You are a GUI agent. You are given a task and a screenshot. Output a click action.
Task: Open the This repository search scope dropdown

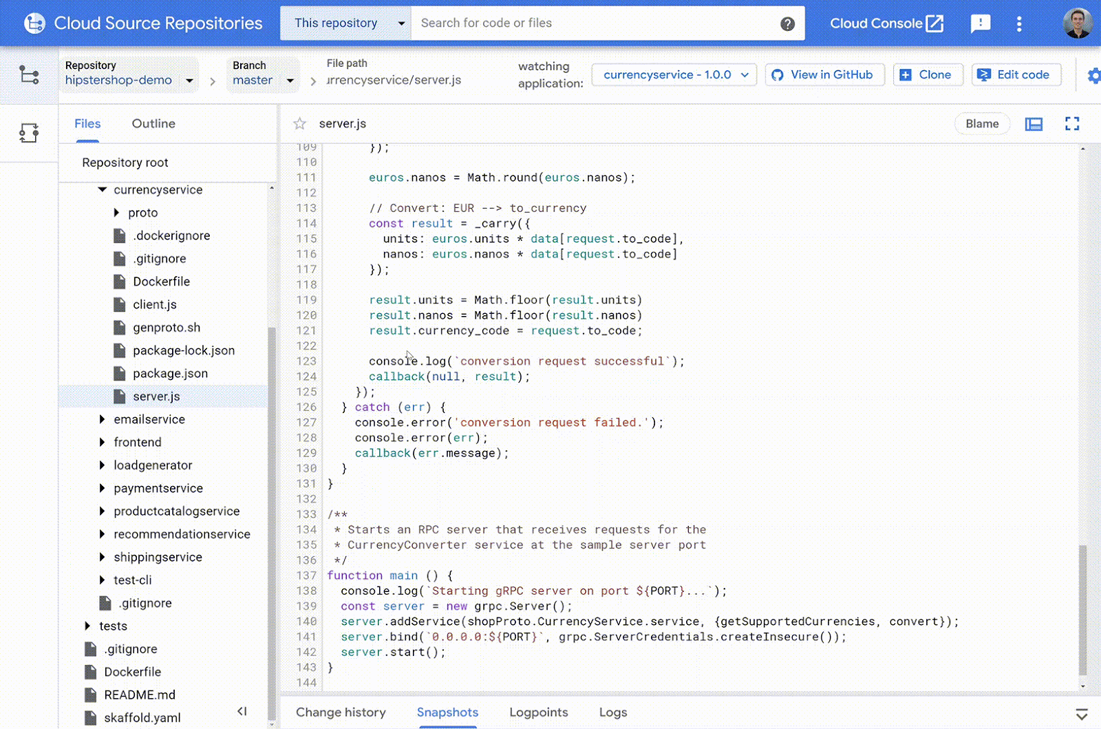[345, 23]
